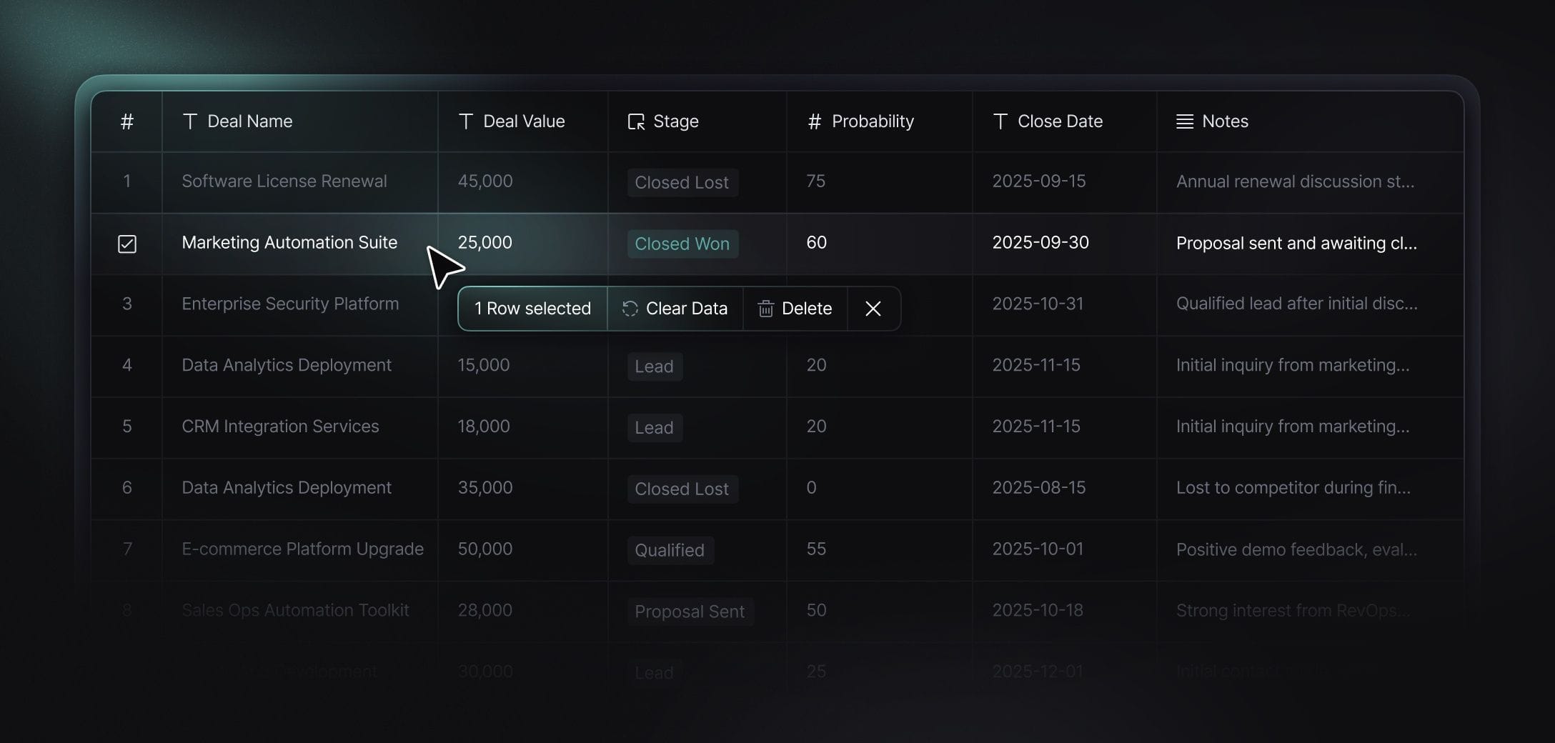This screenshot has height=743, width=1555.
Task: Open the Closed Won stage dropdown
Action: point(682,244)
